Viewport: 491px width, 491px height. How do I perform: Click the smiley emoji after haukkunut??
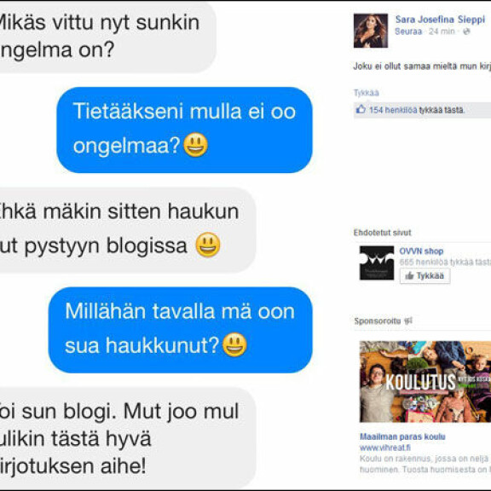tap(234, 344)
